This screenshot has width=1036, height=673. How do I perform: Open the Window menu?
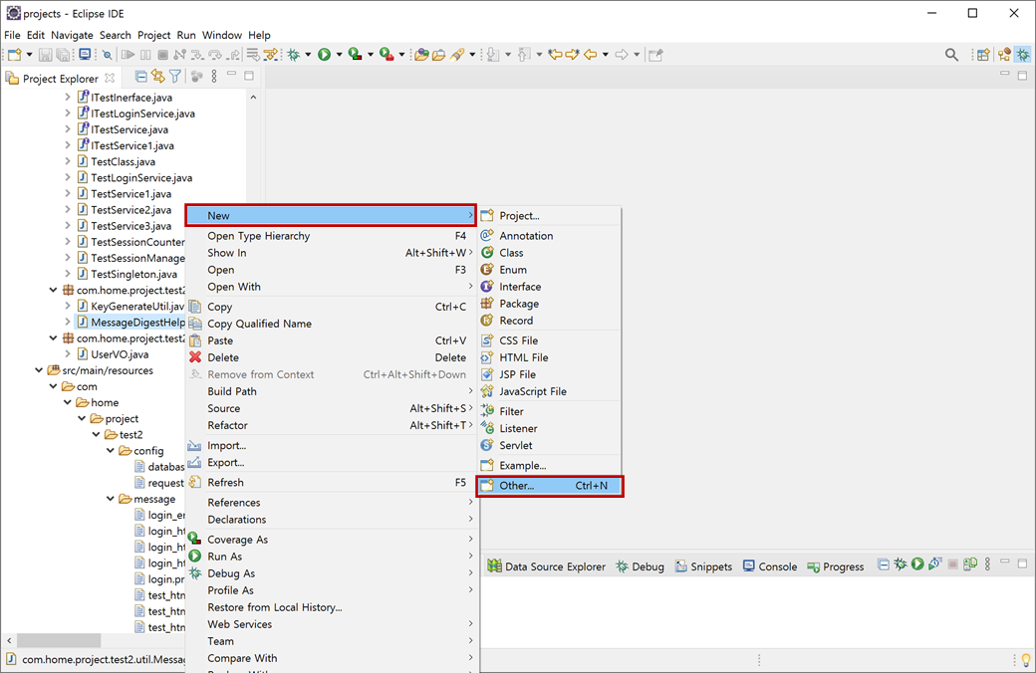pos(222,35)
